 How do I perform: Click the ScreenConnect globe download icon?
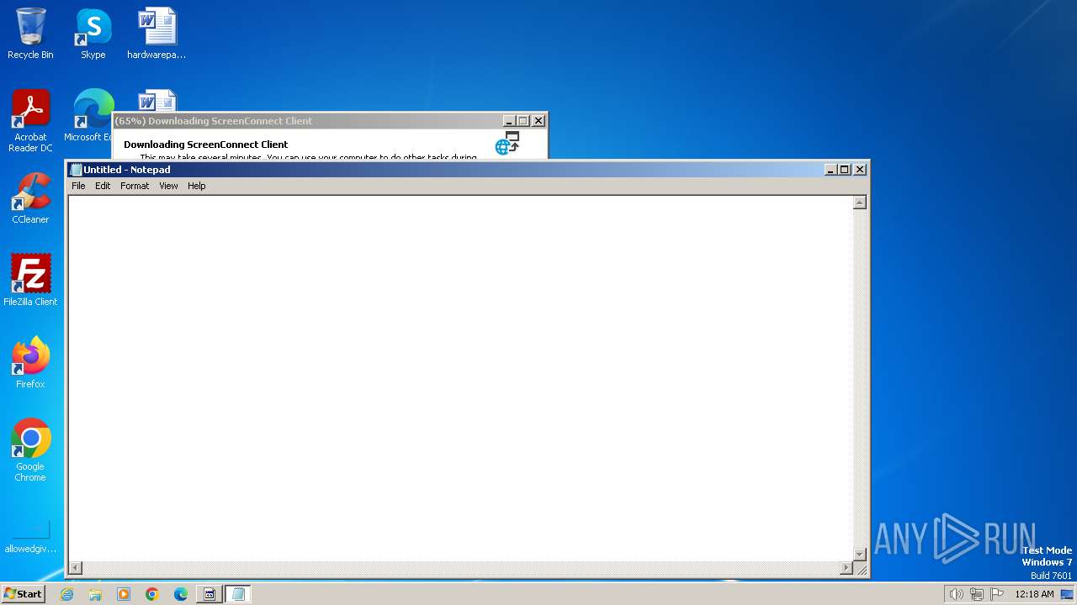(x=507, y=143)
